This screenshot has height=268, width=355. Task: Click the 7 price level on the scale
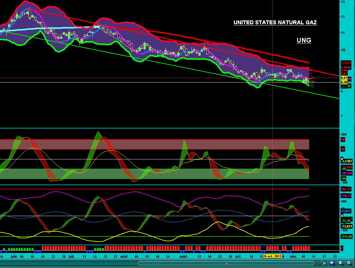click(342, 116)
